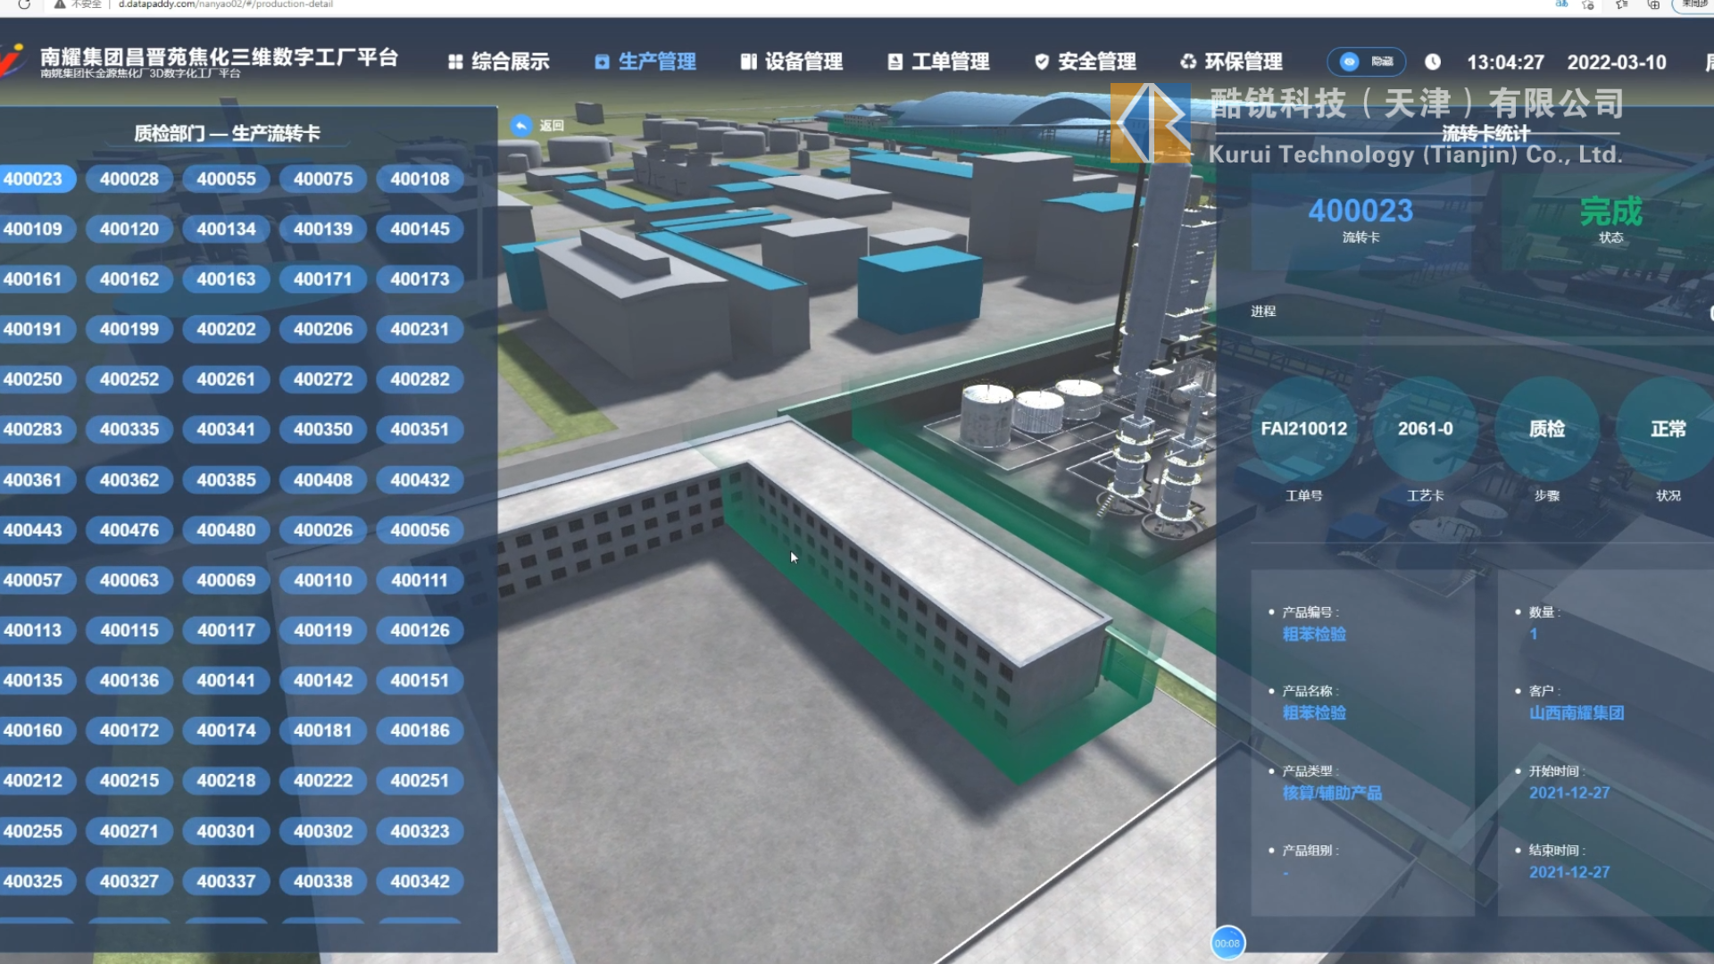The height and width of the screenshot is (964, 1714).
Task: Toggle the 隐藏 eye visibility switch
Action: click(1350, 62)
